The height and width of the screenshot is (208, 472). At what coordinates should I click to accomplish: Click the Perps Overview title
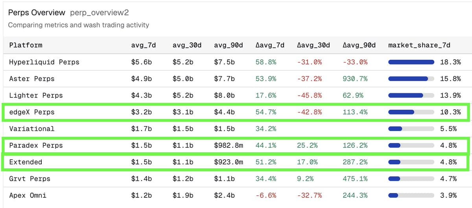coord(37,13)
